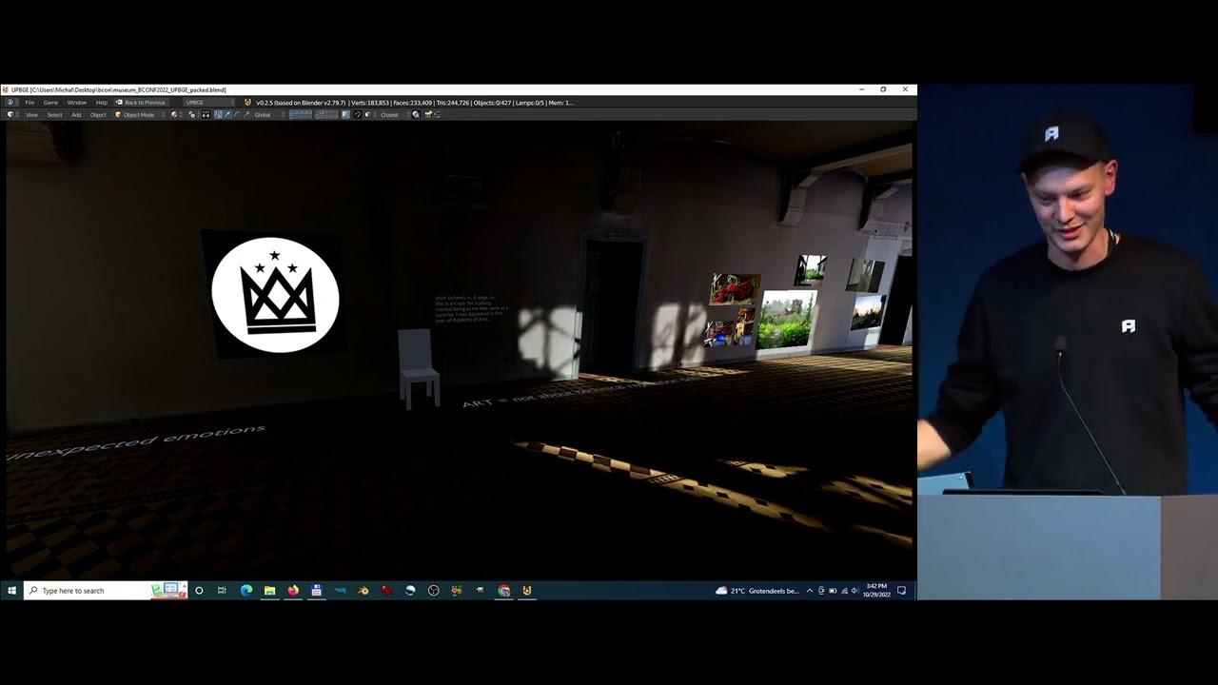This screenshot has width=1218, height=685.
Task: Open the Windows Start menu
Action: click(11, 591)
